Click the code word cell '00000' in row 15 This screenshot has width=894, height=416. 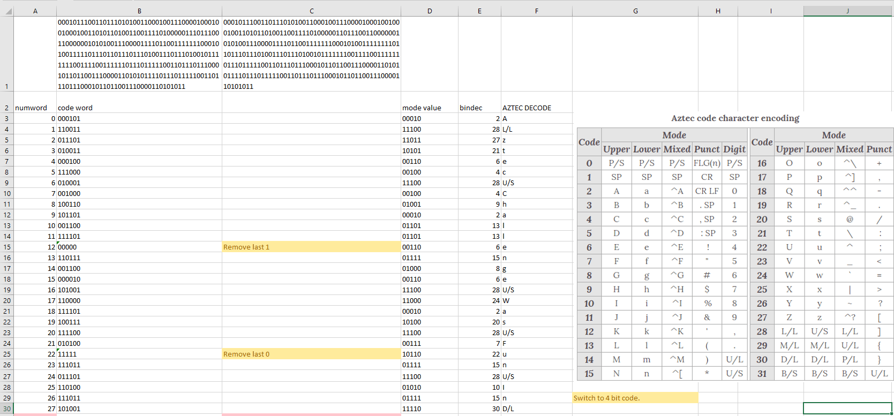pos(139,247)
